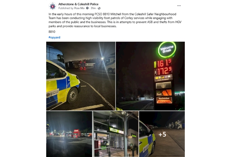This screenshot has height=157, width=231.
Task: Click the Atherstone & Coleshill Police avatar
Action: [53, 6]
